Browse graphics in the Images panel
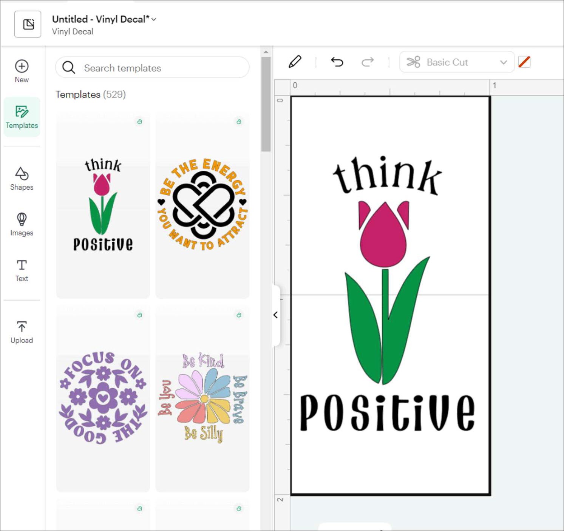 point(22,223)
